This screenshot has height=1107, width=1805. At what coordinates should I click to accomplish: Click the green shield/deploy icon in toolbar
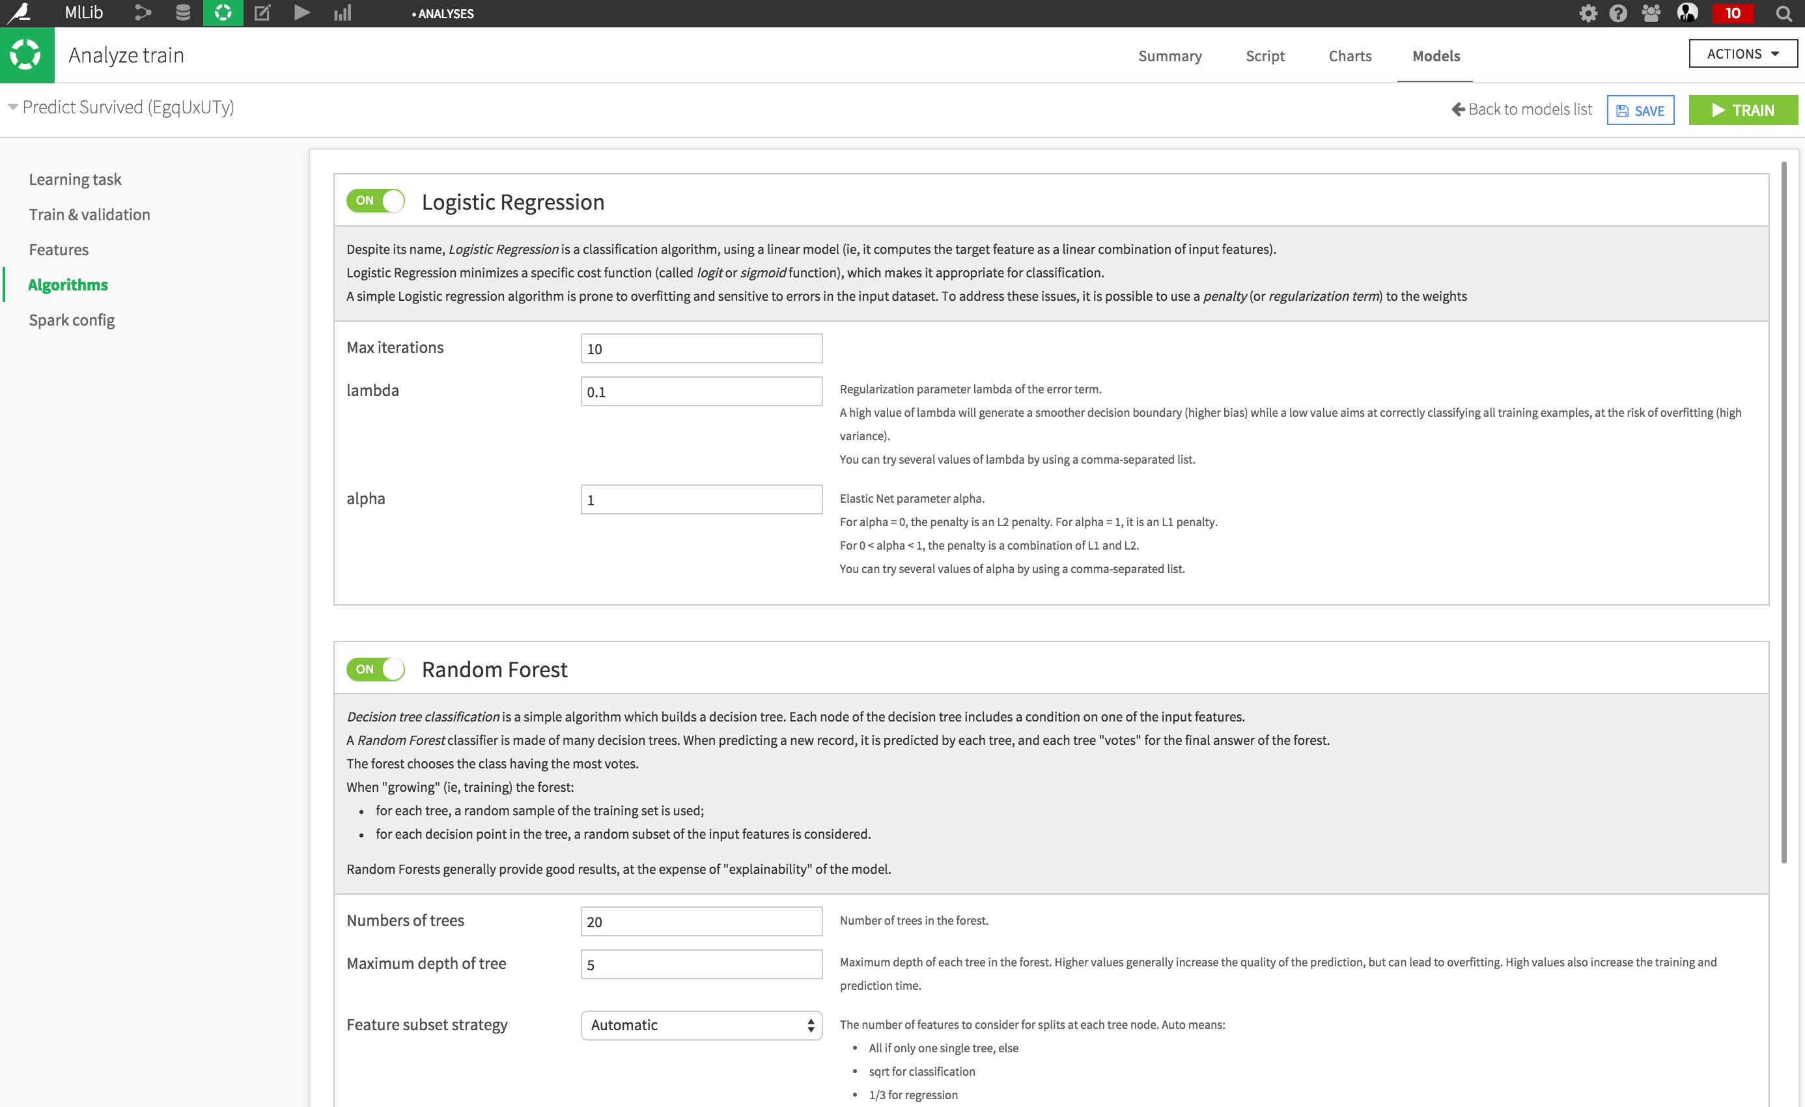coord(222,16)
